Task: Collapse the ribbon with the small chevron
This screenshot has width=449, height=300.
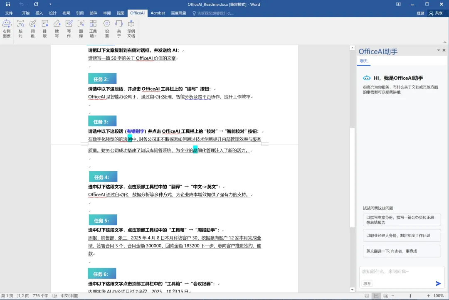Action: (445, 42)
